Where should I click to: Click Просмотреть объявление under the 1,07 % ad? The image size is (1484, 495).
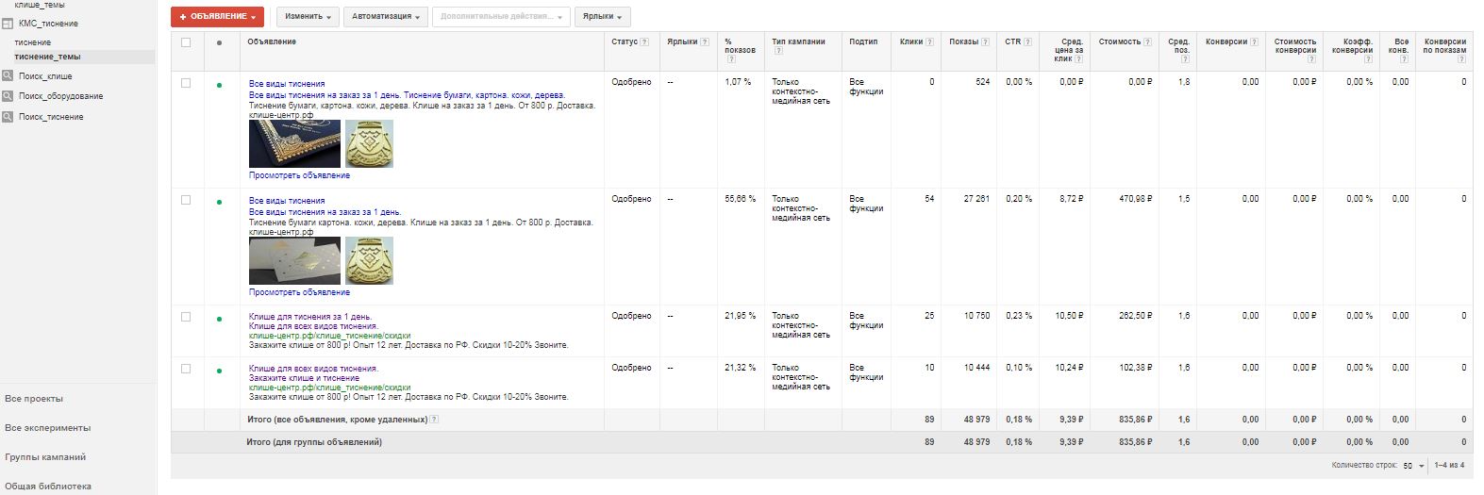pyautogui.click(x=299, y=175)
